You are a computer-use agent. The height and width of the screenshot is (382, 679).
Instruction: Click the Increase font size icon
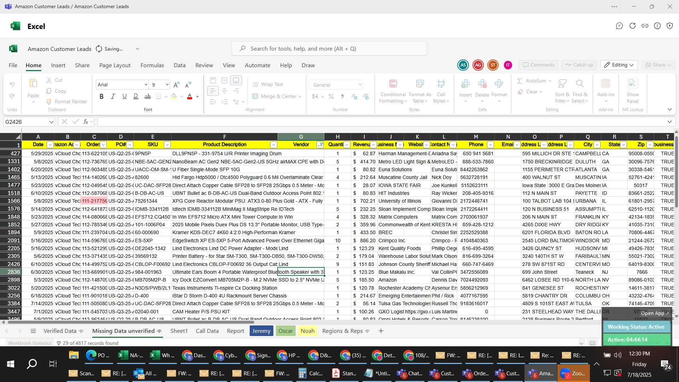[176, 85]
